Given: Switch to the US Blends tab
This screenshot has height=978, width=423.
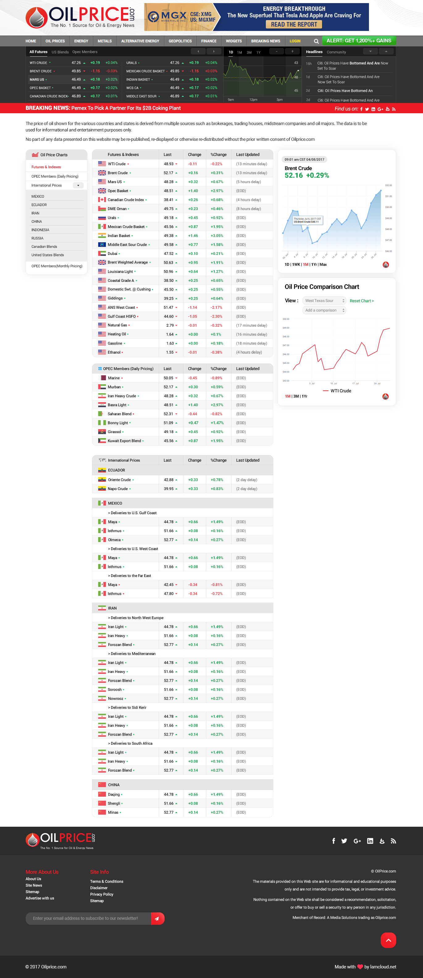Looking at the screenshot, I should click(60, 52).
